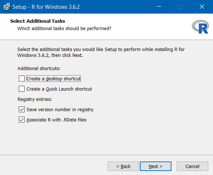Minimize the R Setup window

pos(159,7)
